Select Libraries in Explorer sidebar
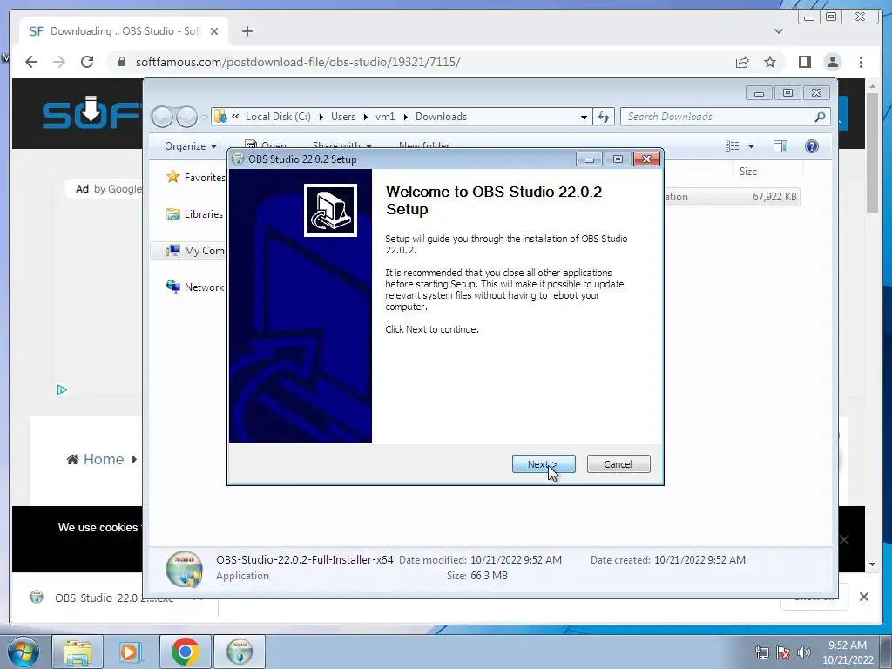The image size is (892, 669). click(x=194, y=214)
